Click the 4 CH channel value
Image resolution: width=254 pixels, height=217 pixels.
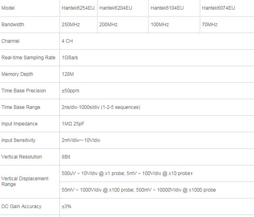[67, 41]
